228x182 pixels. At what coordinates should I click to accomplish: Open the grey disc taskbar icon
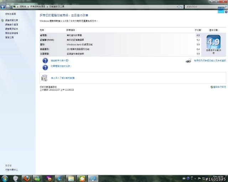[16, 178]
